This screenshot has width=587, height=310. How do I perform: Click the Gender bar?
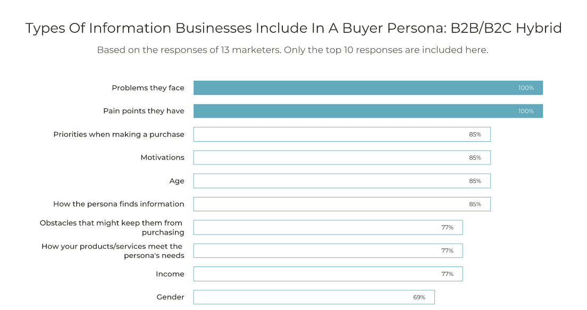pyautogui.click(x=314, y=297)
